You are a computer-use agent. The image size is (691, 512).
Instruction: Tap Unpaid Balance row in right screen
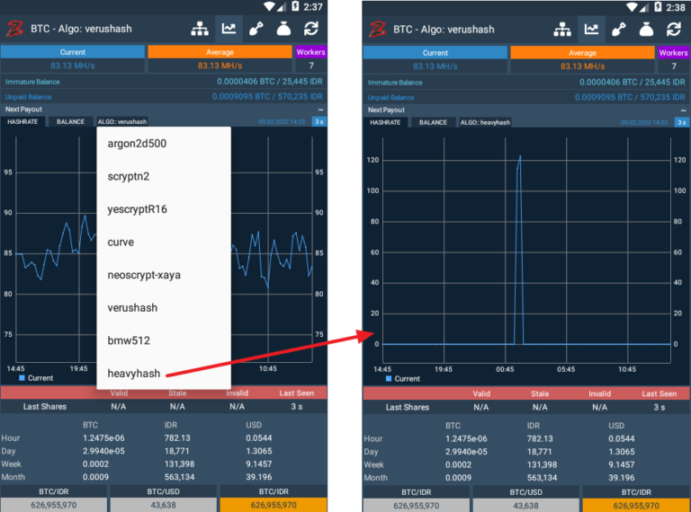[526, 98]
